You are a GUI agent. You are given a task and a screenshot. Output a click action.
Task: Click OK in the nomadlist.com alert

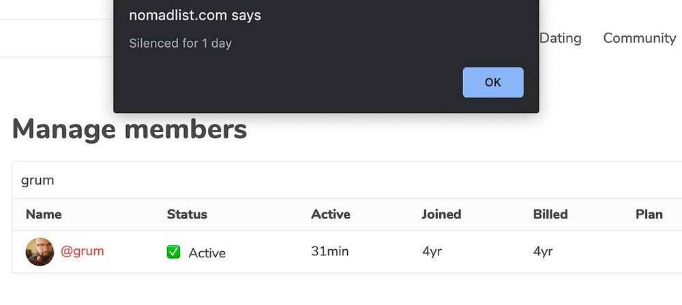pos(492,82)
